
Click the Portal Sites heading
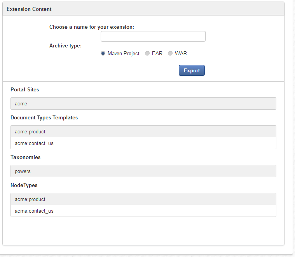pyautogui.click(x=24, y=89)
